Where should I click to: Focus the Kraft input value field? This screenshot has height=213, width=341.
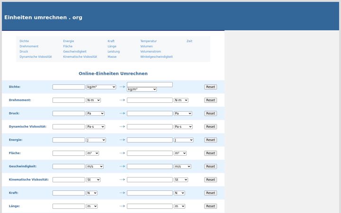click(x=69, y=193)
